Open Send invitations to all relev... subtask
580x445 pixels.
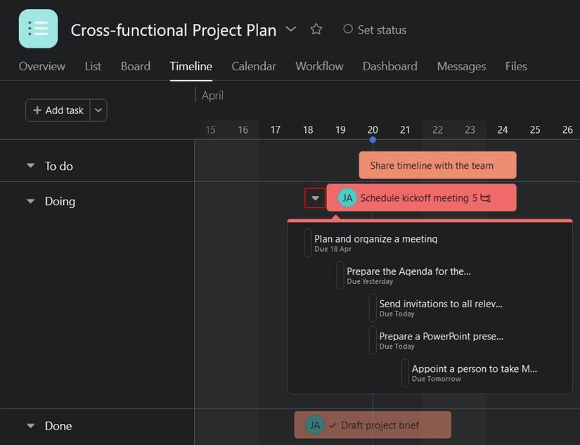point(441,304)
